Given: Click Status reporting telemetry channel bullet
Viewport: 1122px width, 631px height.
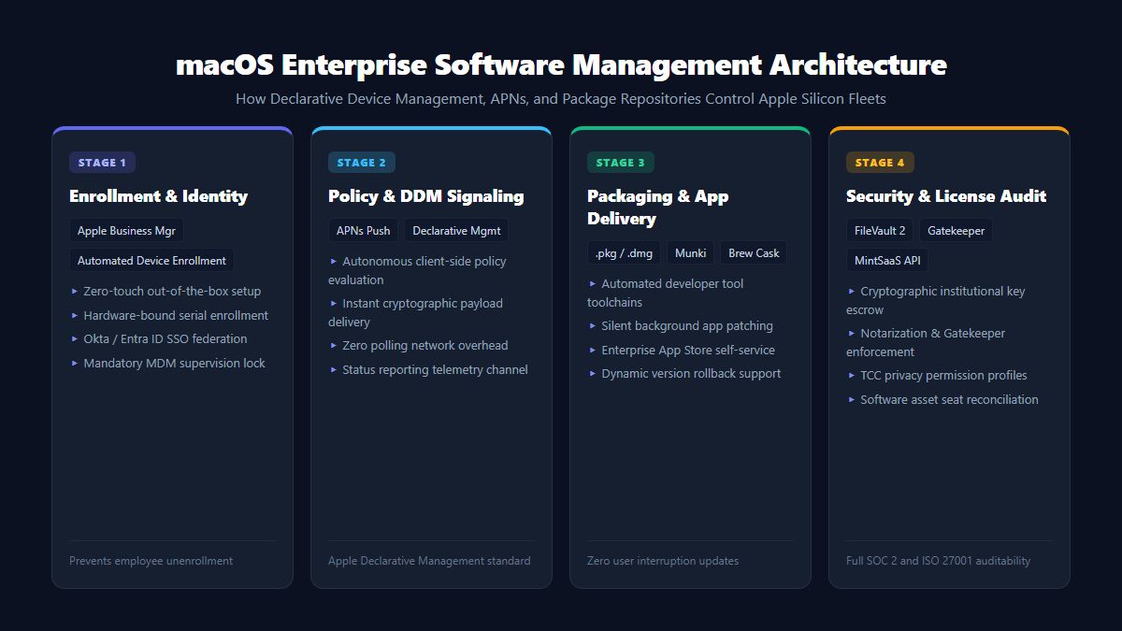Looking at the screenshot, I should coord(428,370).
